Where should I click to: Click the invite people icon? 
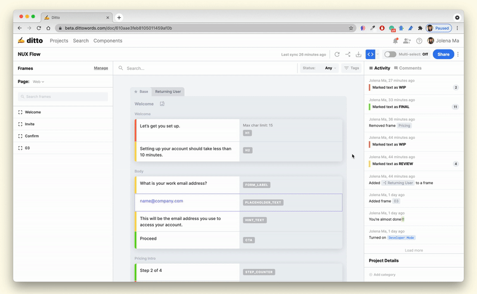[407, 41]
